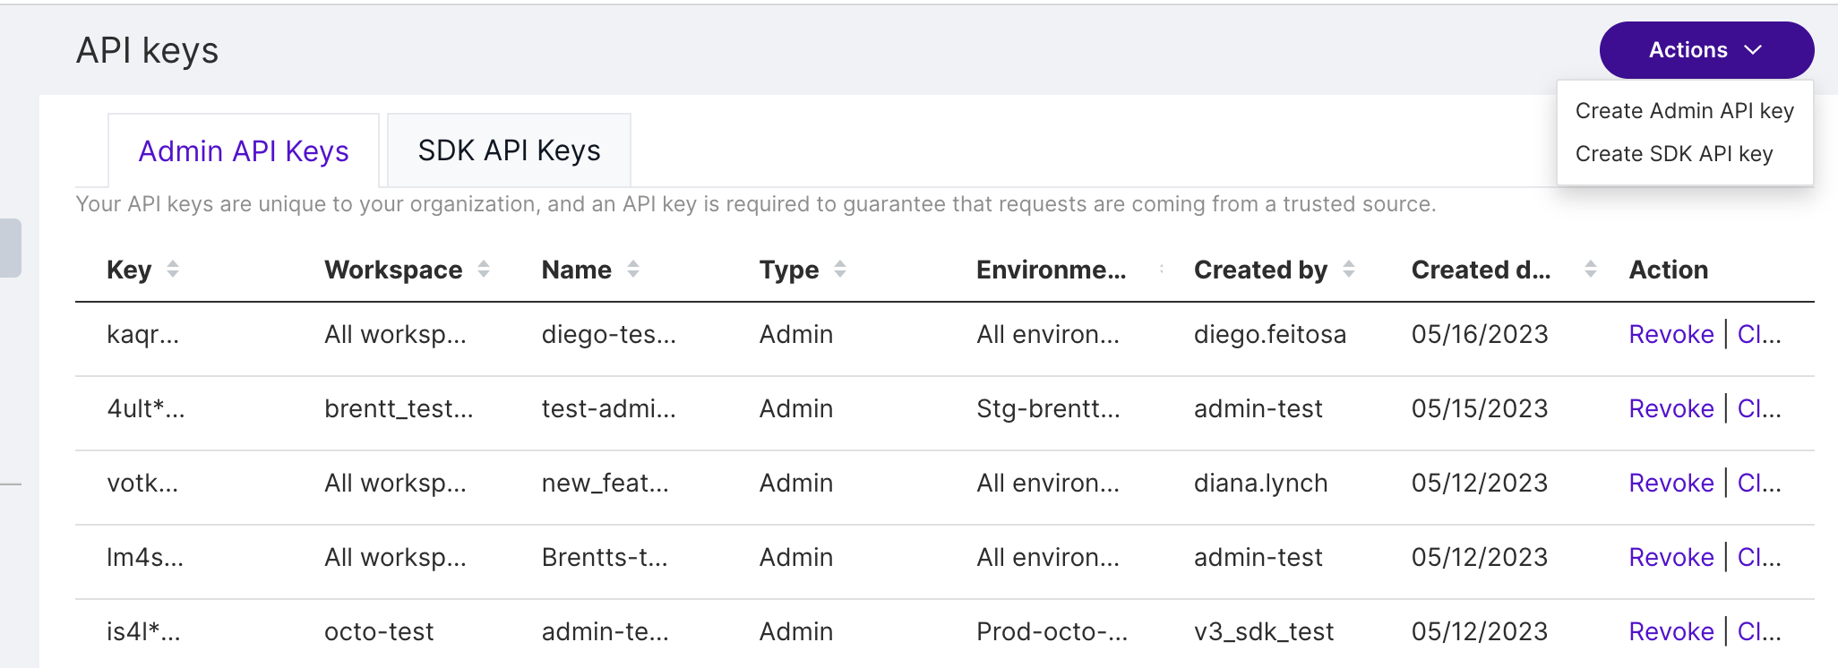1838x668 pixels.
Task: Revoke diana.lynch's new_feat... key
Action: [x=1671, y=484]
